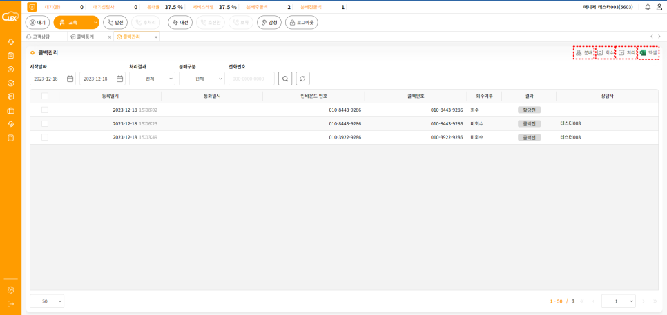This screenshot has height=315, width=667.
Task: Expand the 처리결과 dropdown
Action: tap(152, 79)
